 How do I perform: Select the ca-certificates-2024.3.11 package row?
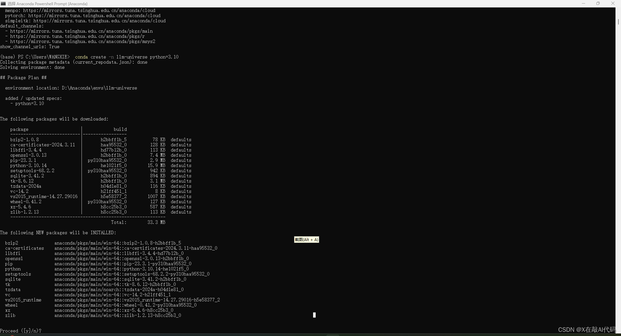click(x=101, y=145)
